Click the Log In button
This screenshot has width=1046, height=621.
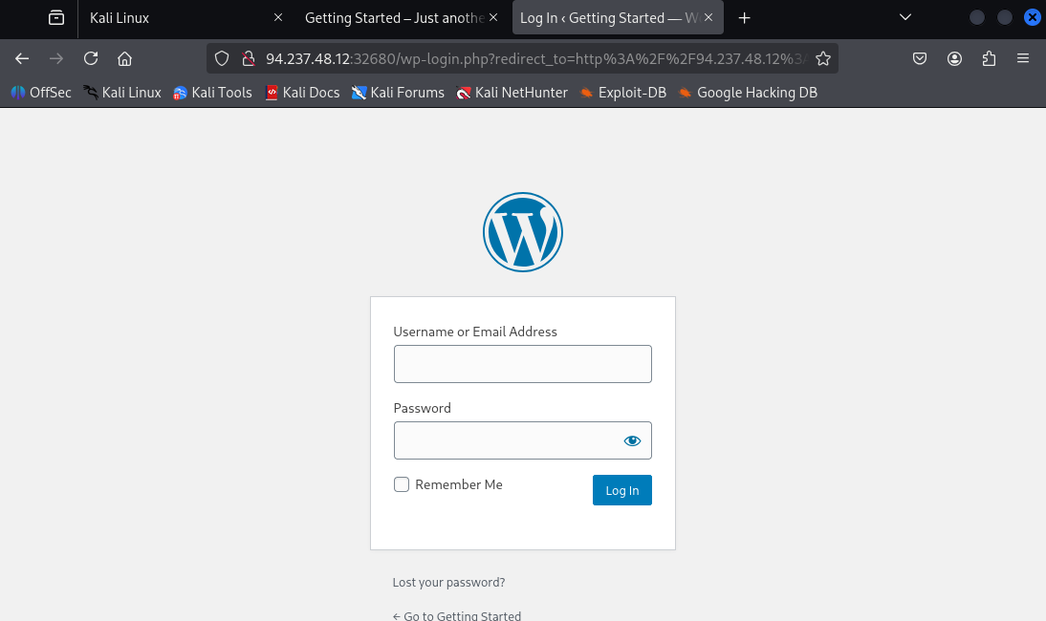pos(621,490)
